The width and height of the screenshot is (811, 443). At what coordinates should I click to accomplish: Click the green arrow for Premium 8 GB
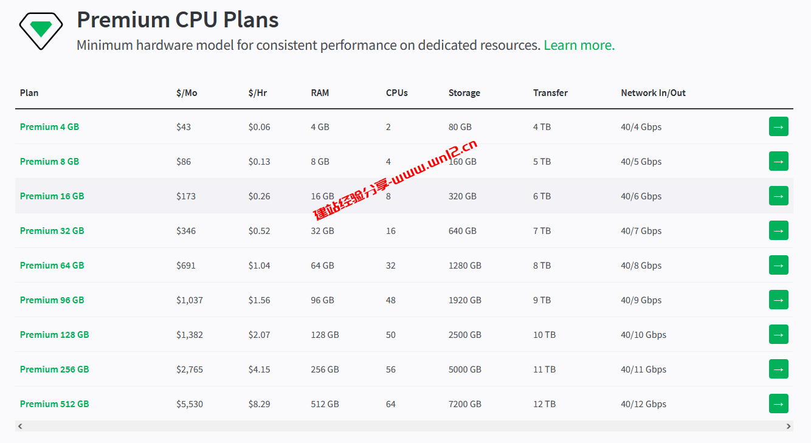(x=778, y=161)
